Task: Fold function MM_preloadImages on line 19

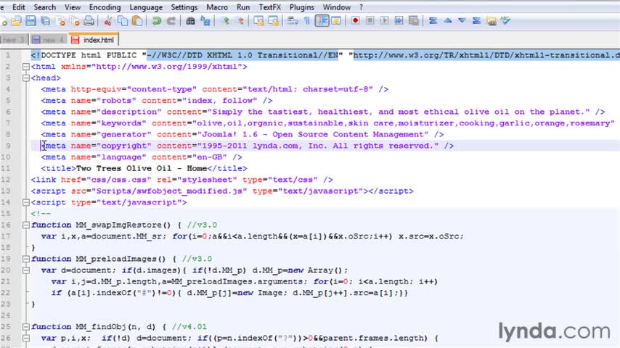Action: (x=25, y=259)
